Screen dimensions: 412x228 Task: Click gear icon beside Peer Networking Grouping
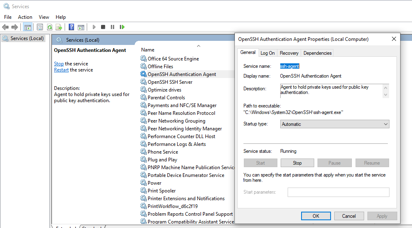[143, 121]
